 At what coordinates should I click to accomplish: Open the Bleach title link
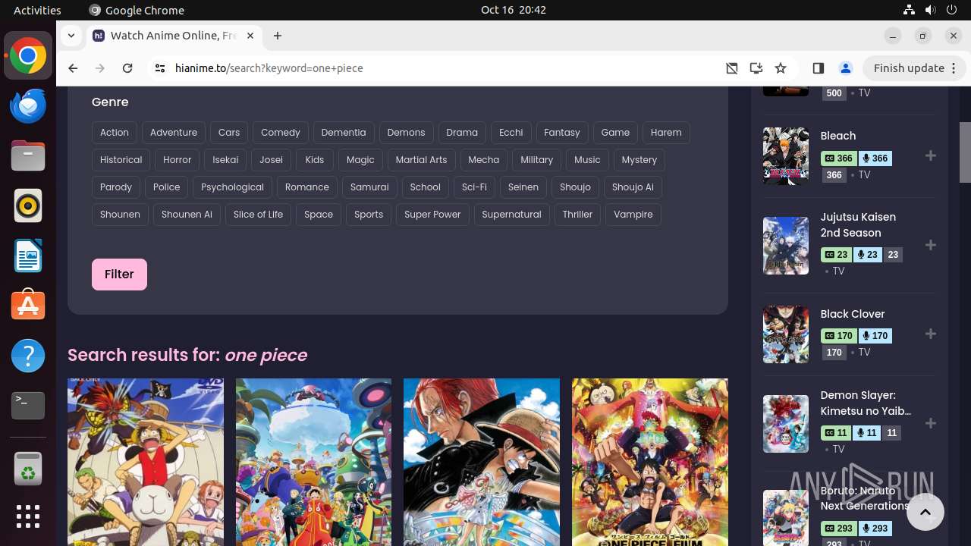[837, 136]
